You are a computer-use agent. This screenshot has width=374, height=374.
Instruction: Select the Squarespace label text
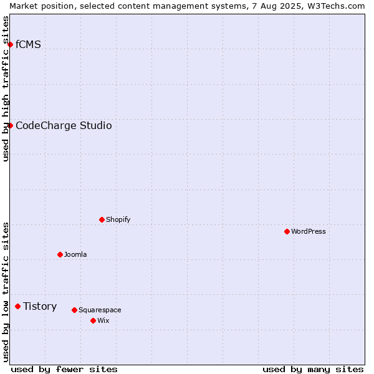[x=100, y=310]
